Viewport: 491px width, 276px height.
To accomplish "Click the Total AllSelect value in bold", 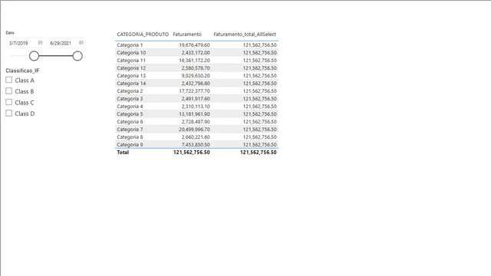I will tap(259, 153).
